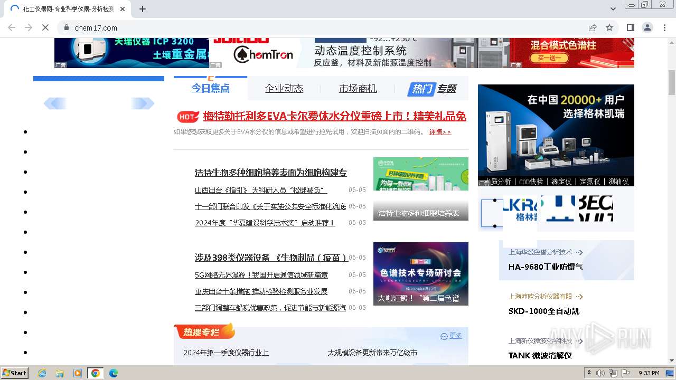Select the 今日焦点 tab

click(210, 88)
